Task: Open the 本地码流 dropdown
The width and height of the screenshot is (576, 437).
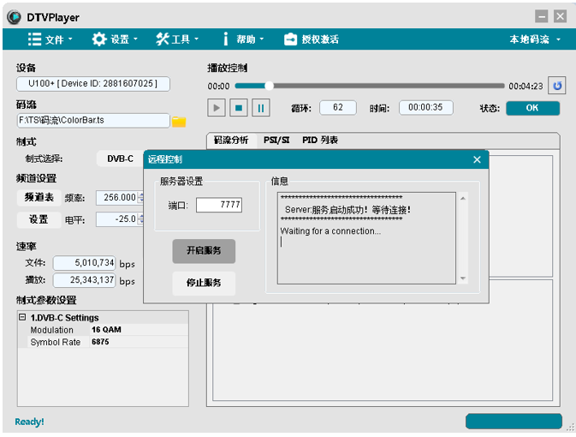Action: pos(535,39)
